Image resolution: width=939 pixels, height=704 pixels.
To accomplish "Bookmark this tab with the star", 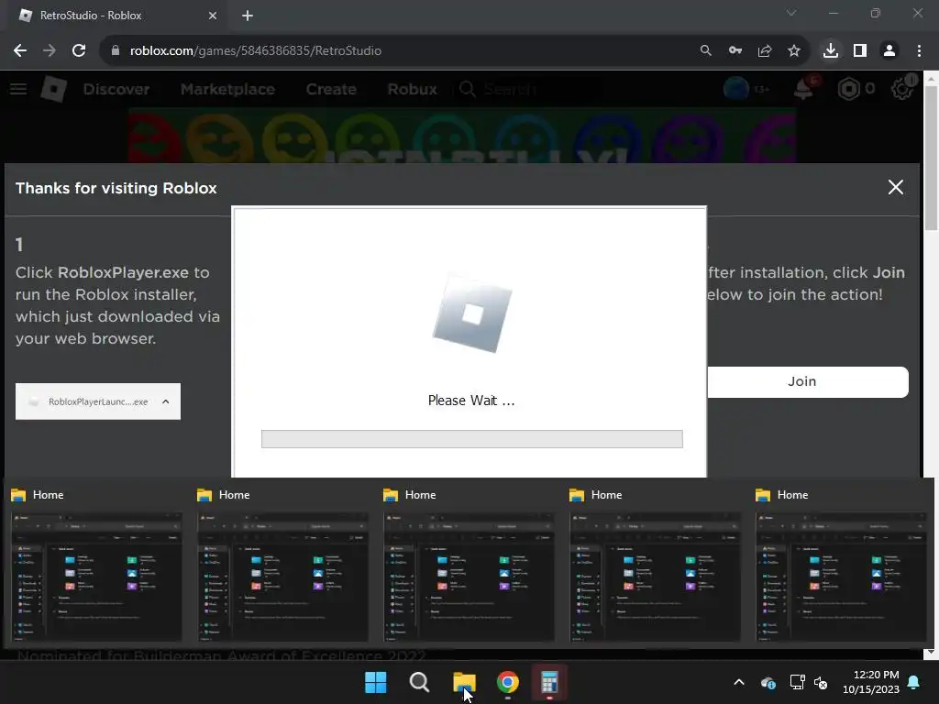I will [x=794, y=51].
